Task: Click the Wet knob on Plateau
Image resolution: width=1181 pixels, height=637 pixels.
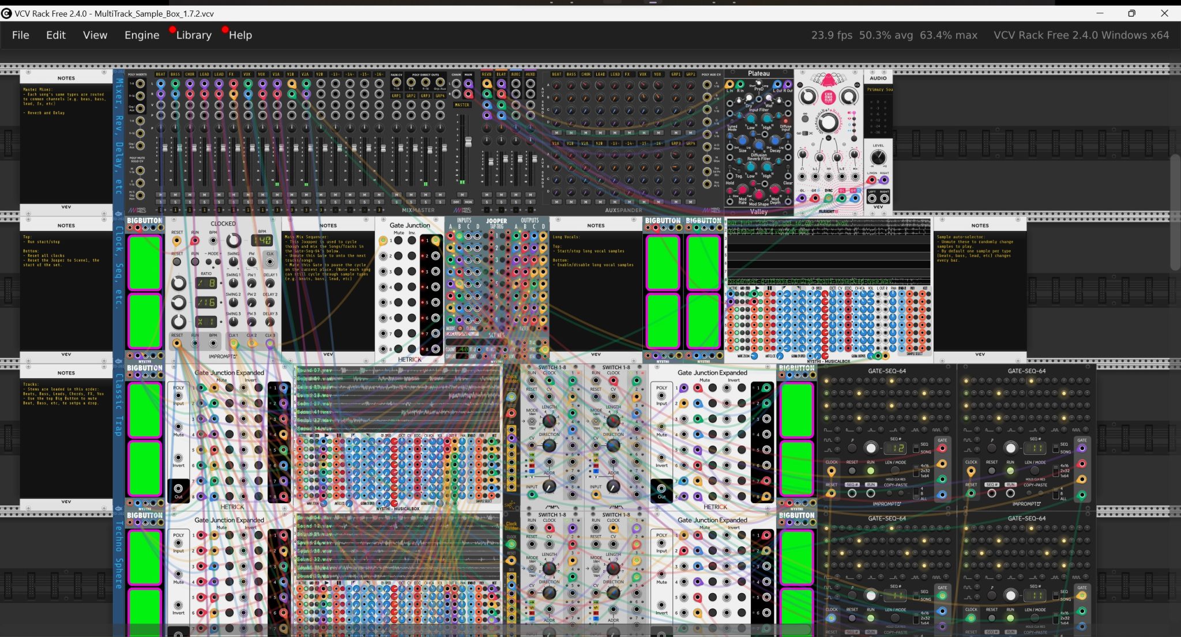Action: [x=769, y=98]
